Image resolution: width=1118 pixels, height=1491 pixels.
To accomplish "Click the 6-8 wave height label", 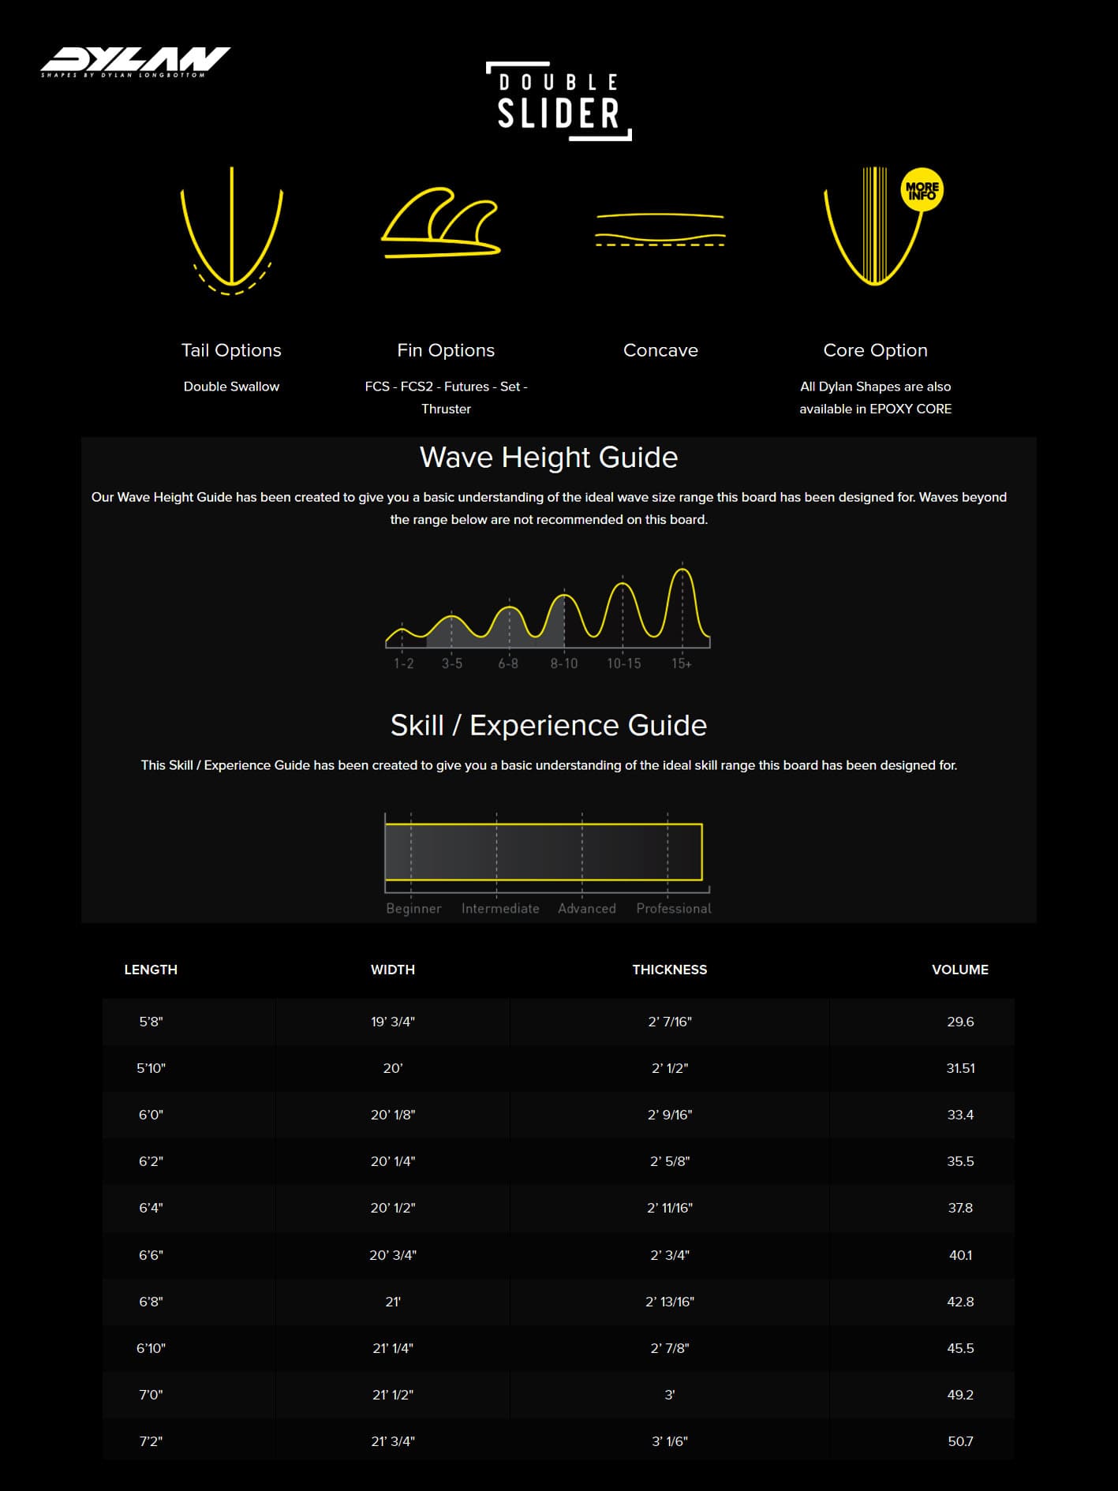I will pos(508,663).
